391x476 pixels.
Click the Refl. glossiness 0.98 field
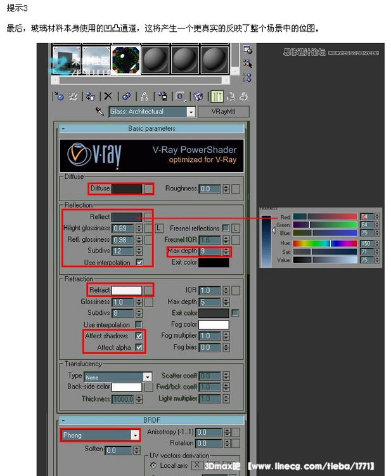coord(123,240)
